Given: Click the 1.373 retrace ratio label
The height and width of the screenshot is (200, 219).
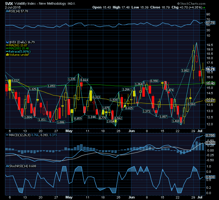Looking at the screenshot, I should pos(146,111).
